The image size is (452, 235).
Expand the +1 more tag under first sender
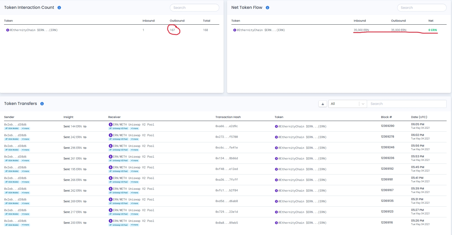coord(26,128)
